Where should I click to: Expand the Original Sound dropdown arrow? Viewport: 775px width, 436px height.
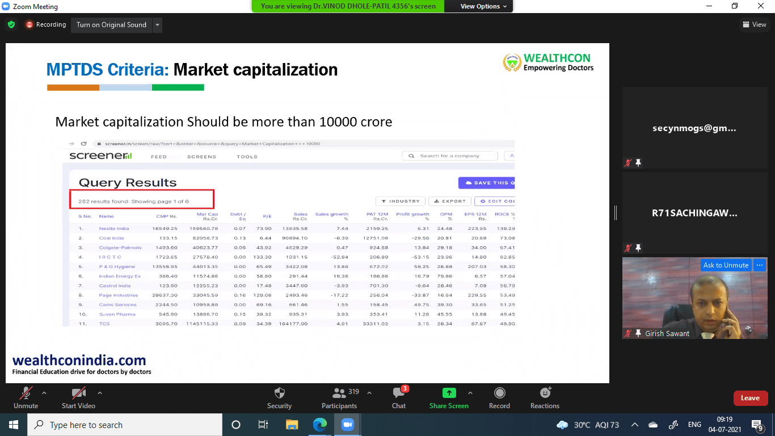click(x=158, y=25)
